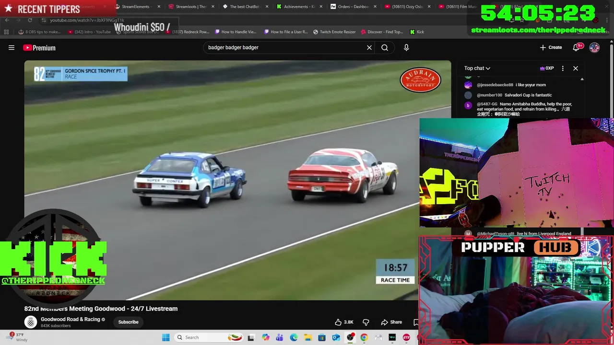Subscribe to Goodwood Road & Racing
Image resolution: width=614 pixels, height=345 pixels.
click(x=128, y=322)
